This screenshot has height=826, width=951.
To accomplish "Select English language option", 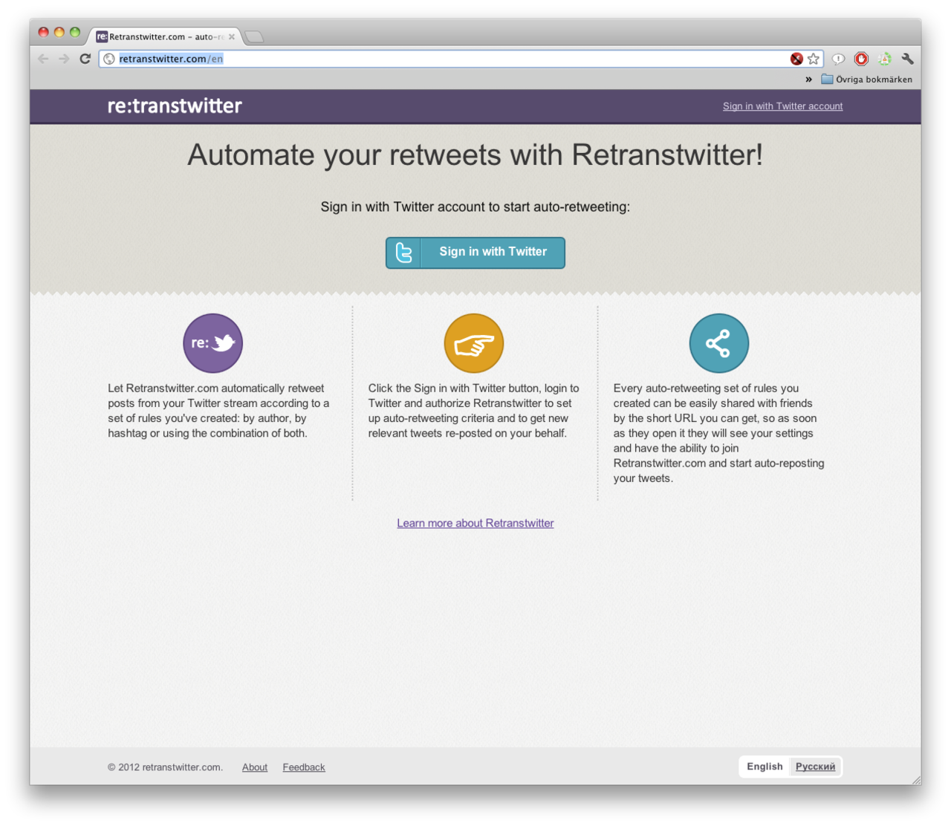I will [x=765, y=767].
